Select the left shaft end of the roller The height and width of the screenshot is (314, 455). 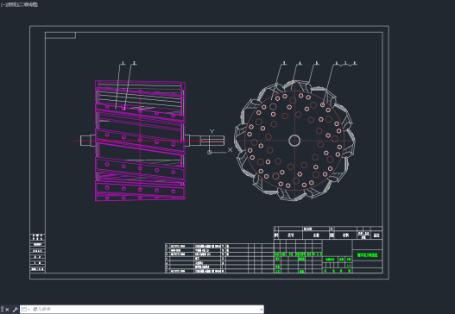coord(87,141)
